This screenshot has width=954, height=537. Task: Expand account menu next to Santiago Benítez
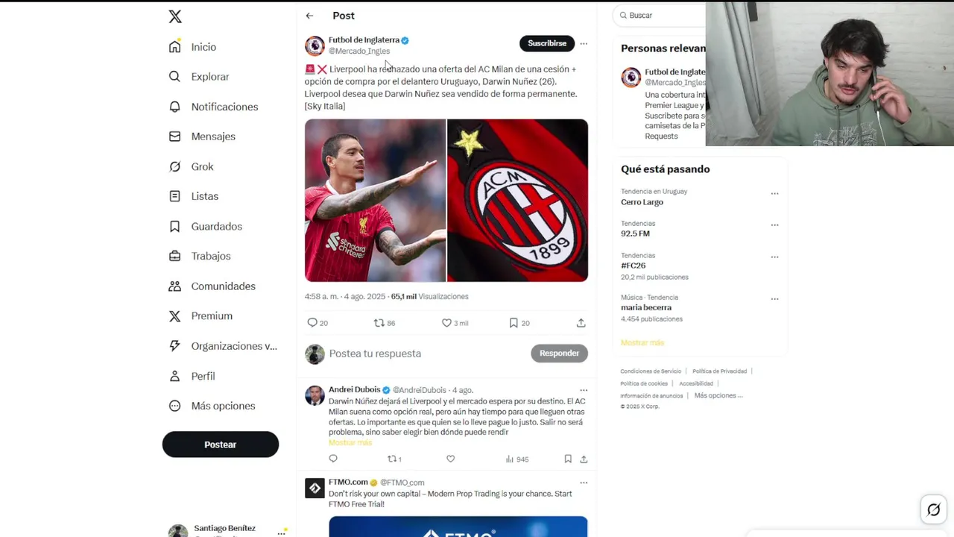tap(282, 533)
